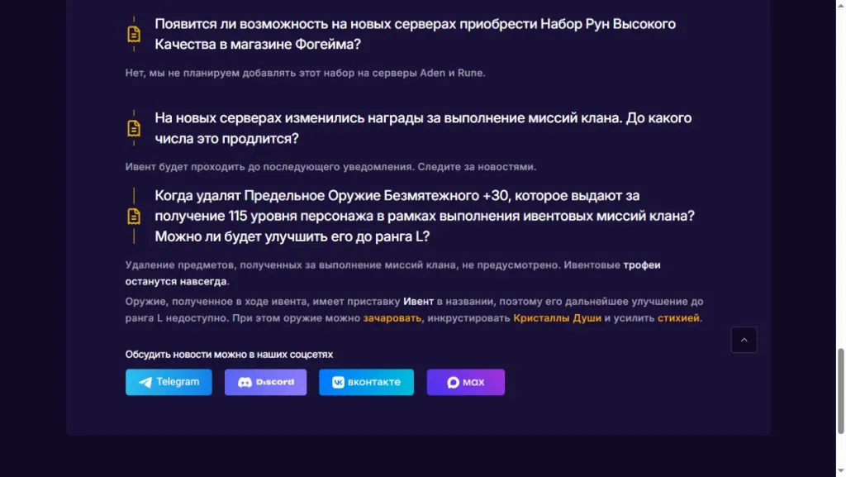
Task: Click the scroll-to-top arrow button
Action: pyautogui.click(x=744, y=340)
